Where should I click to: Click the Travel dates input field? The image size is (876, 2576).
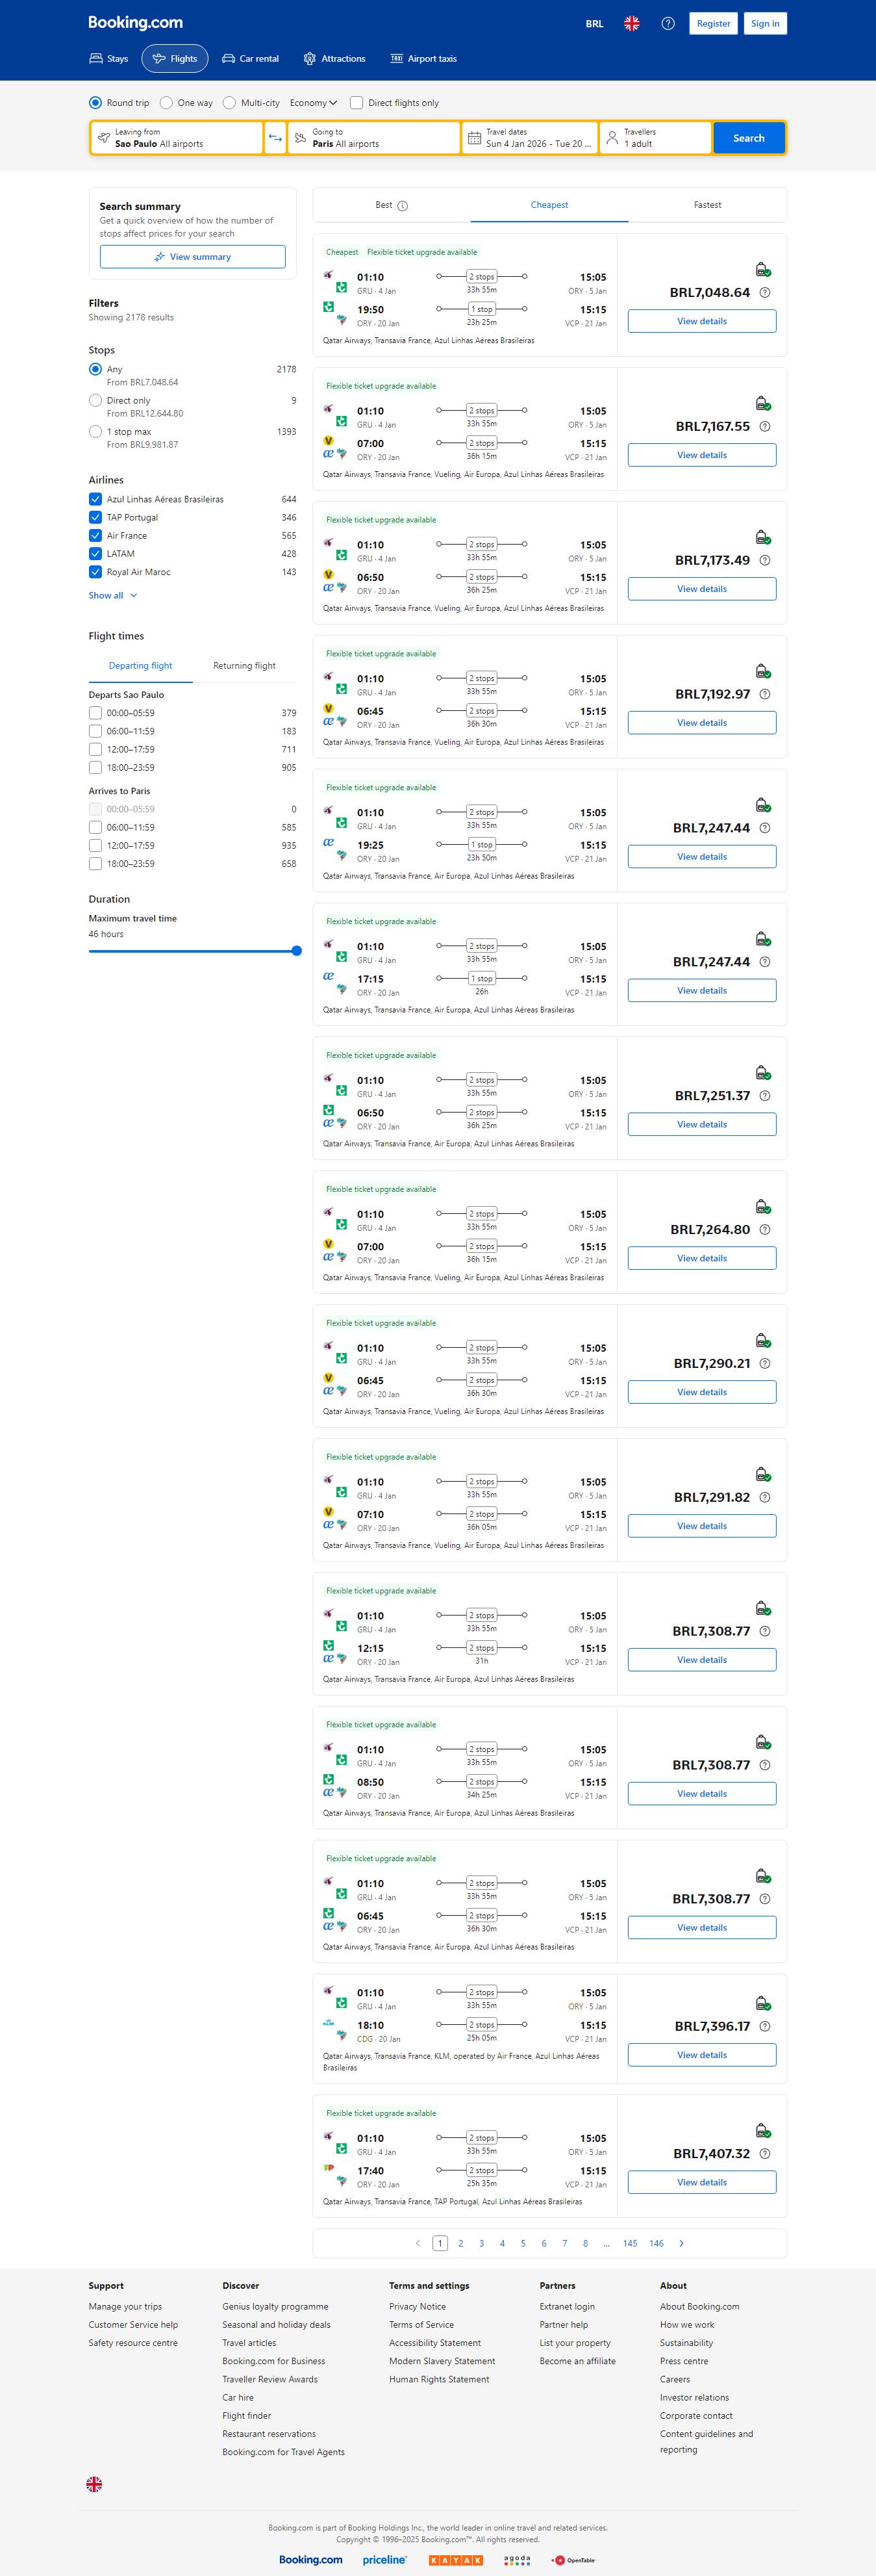[529, 138]
